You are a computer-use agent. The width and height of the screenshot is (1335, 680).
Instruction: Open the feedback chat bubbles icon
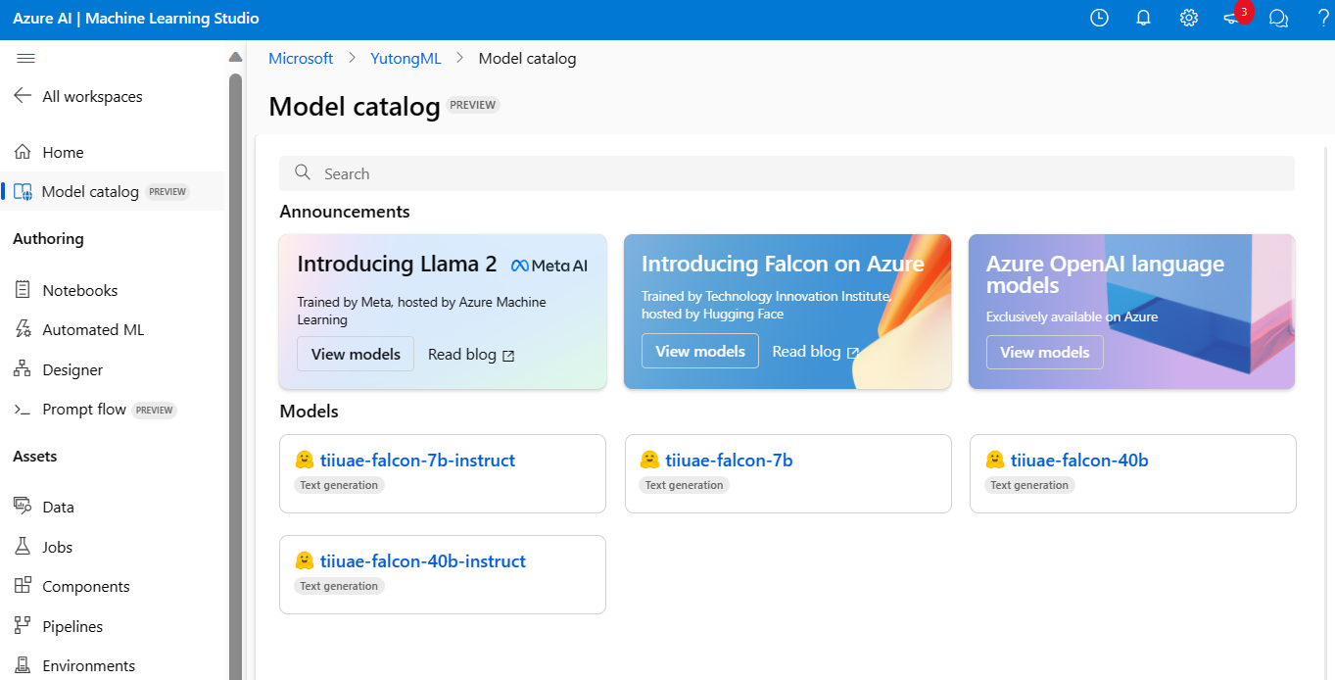pos(1278,18)
